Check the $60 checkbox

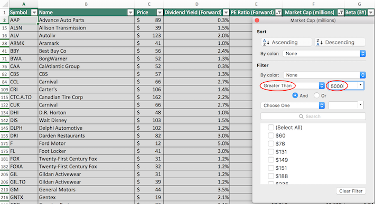coord(271,135)
